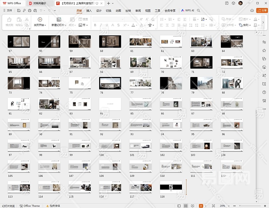
Task: Expand the 文件 menu
Action: [8, 11]
